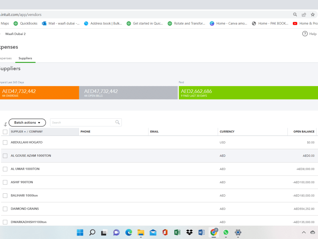Filter by the grey 44 OPEN BILLS bar

click(128, 93)
